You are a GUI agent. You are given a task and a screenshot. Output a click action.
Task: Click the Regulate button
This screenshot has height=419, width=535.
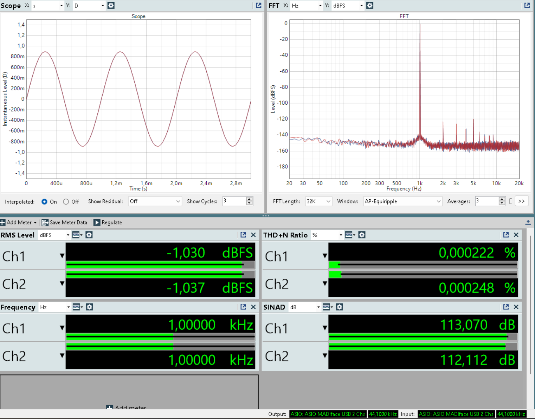pos(108,222)
